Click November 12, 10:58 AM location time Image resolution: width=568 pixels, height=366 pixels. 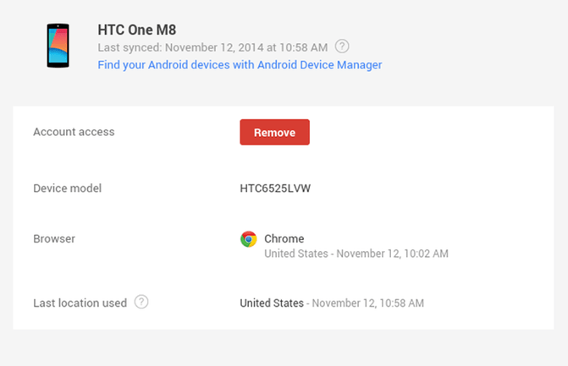pos(368,303)
